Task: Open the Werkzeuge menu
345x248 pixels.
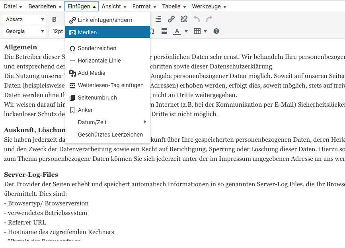Action: (209, 6)
